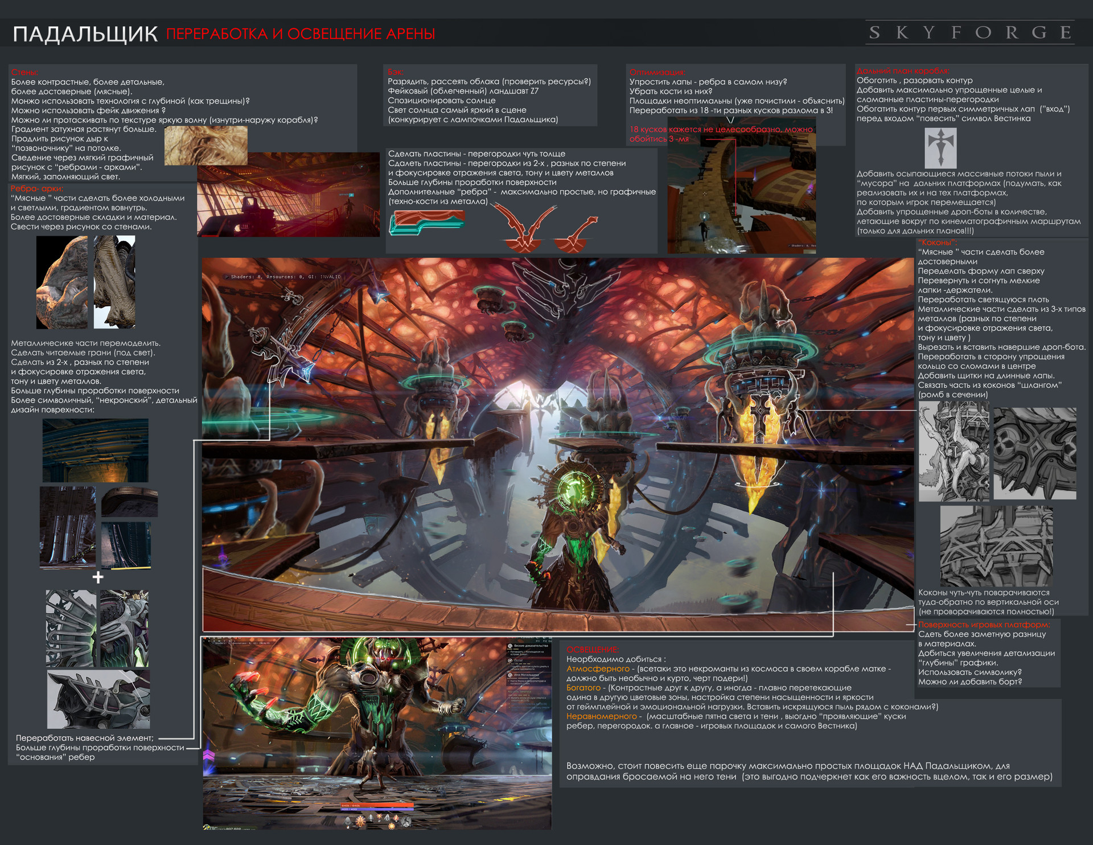Click the pink chevron marker in boss screenshot

(208, 754)
